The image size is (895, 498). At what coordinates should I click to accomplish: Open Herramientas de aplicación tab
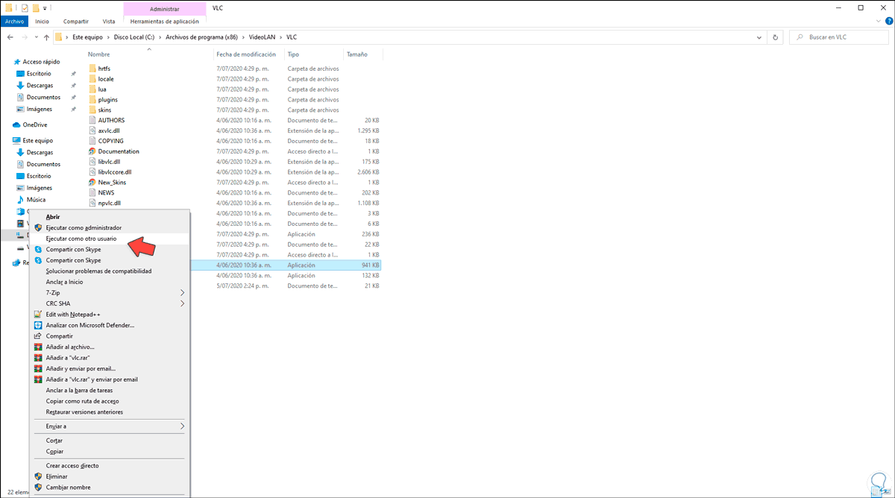pos(165,22)
